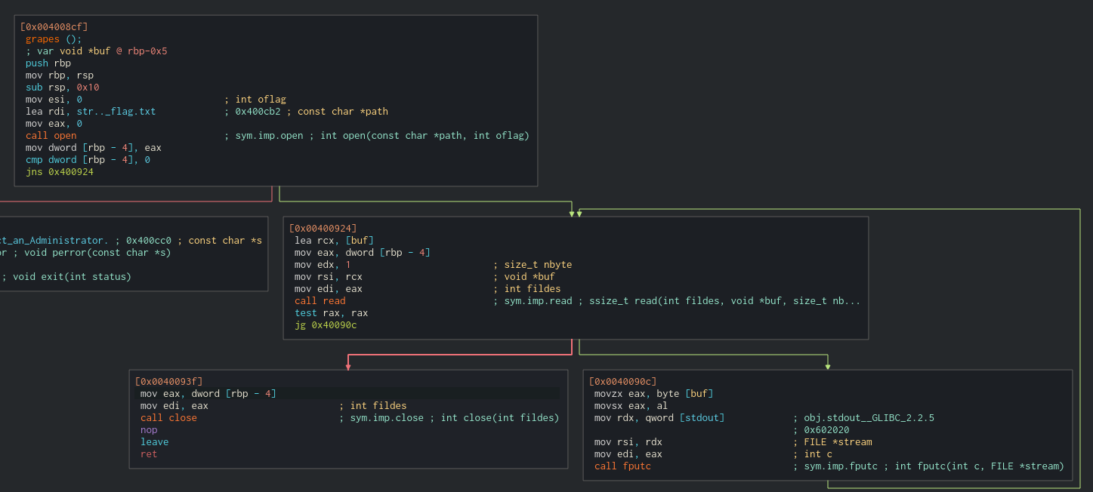Click the '; int oflag' comment
The height and width of the screenshot is (492, 1093).
point(255,100)
